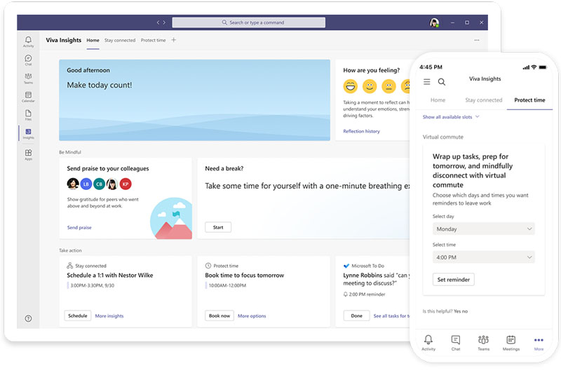The height and width of the screenshot is (380, 561).
Task: Open Apps in the left sidebar
Action: click(28, 154)
